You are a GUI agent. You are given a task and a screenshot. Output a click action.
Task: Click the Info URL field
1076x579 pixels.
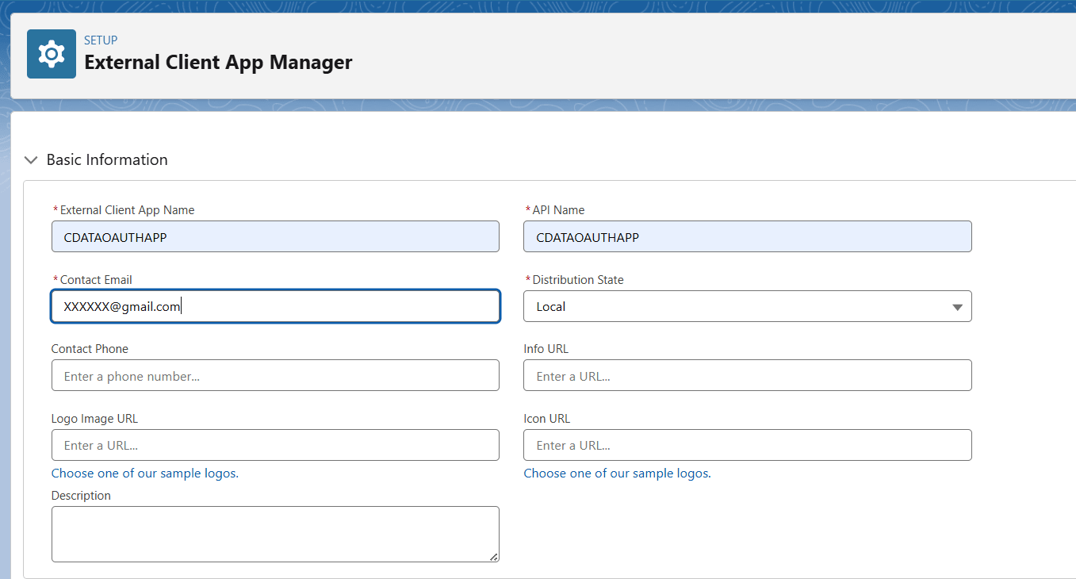[747, 375]
